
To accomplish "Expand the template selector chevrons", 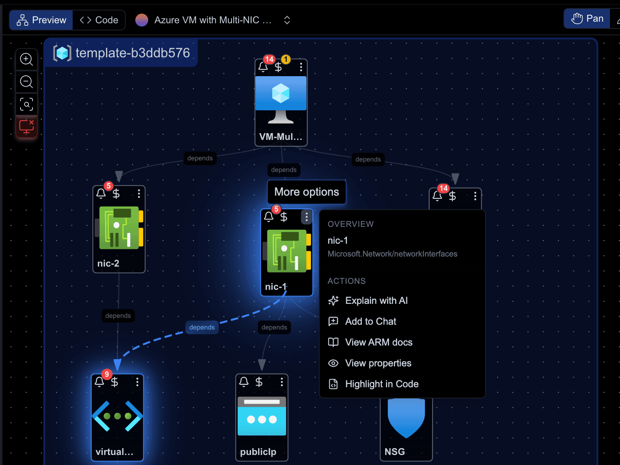I will point(287,20).
